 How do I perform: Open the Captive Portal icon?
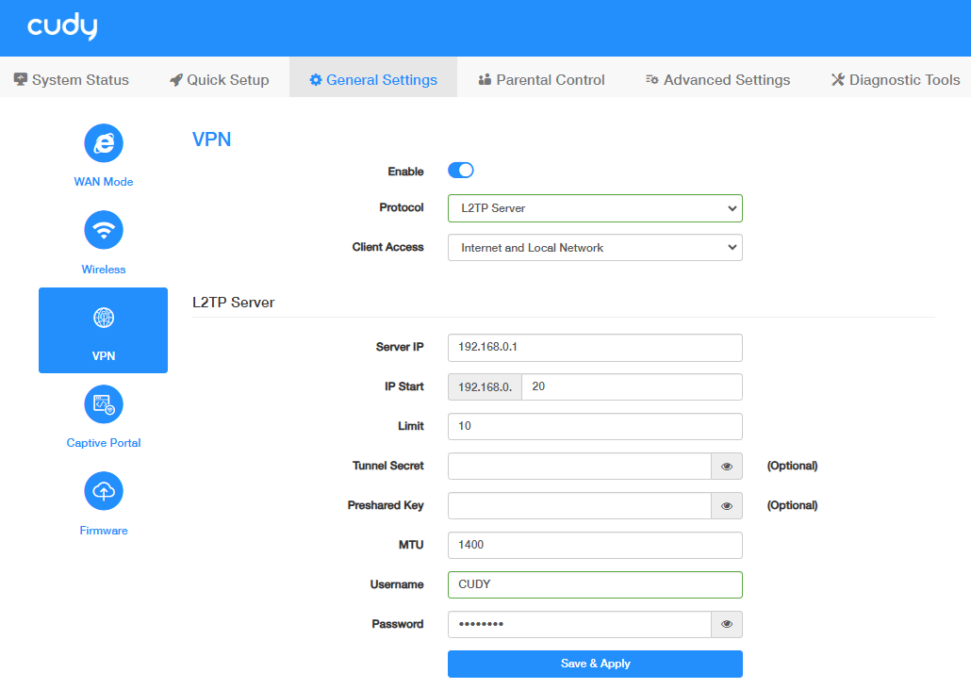point(104,404)
